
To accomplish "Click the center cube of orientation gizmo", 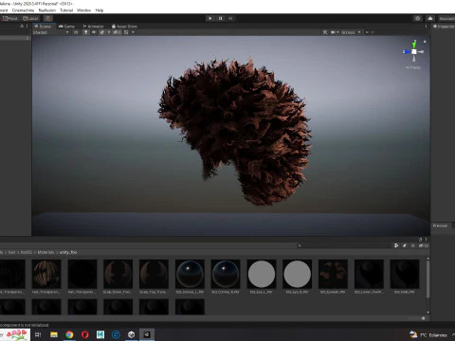I will (414, 52).
